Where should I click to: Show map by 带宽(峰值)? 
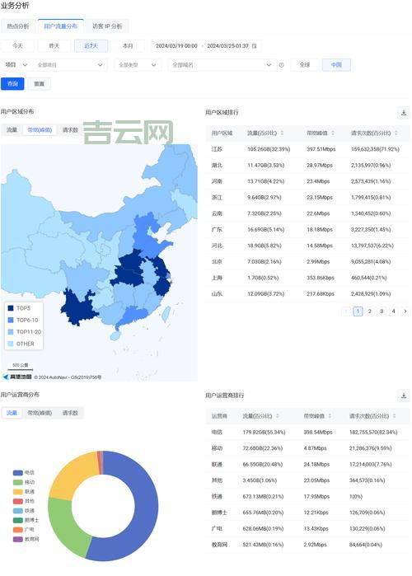pyautogui.click(x=40, y=129)
